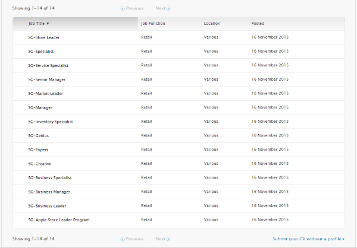Image resolution: width=357 pixels, height=248 pixels.
Task: Open SG-Apple Store Leader Program listing
Action: (58, 220)
